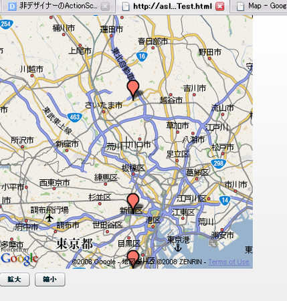Click the 市川市 label on the map
Screen dimensions: 287x301
(235, 185)
